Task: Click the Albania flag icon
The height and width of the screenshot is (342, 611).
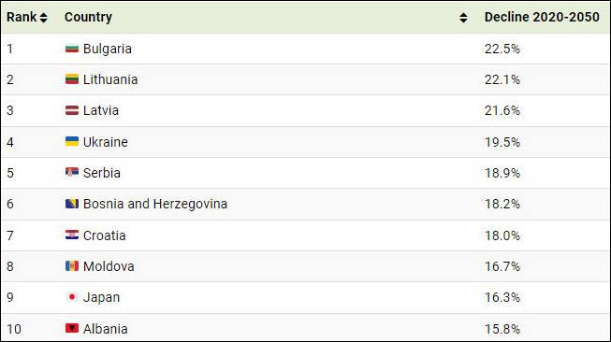Action: pos(72,328)
